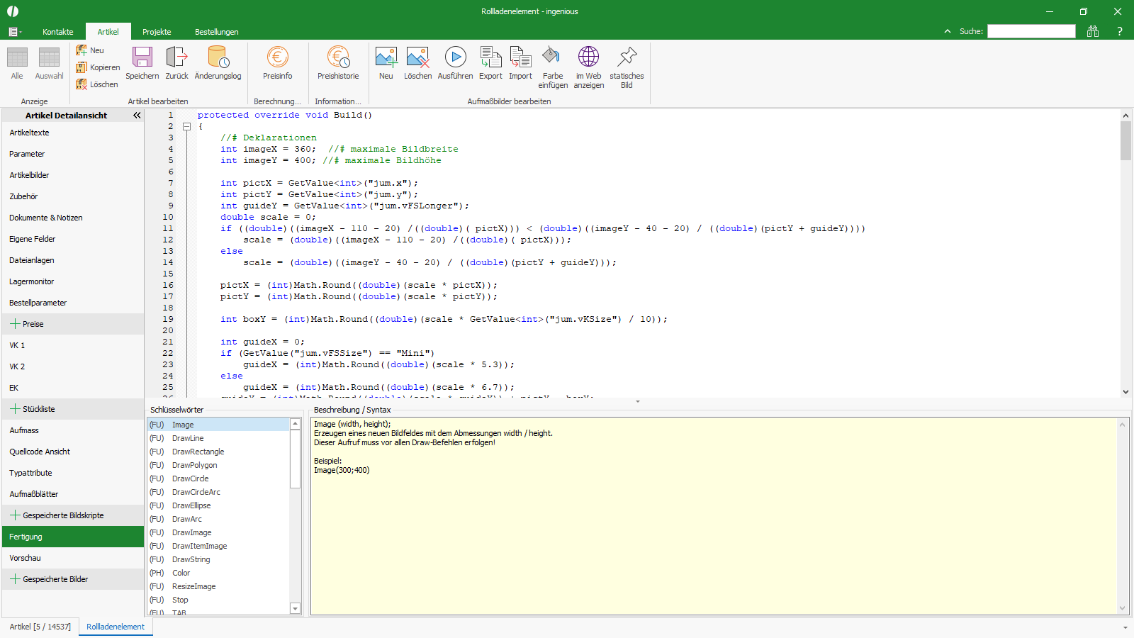
Task: Switch to the Artikel ribbon tab
Action: point(108,32)
